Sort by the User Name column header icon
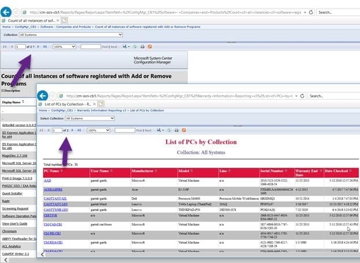The height and width of the screenshot is (263, 360). pos(111,171)
